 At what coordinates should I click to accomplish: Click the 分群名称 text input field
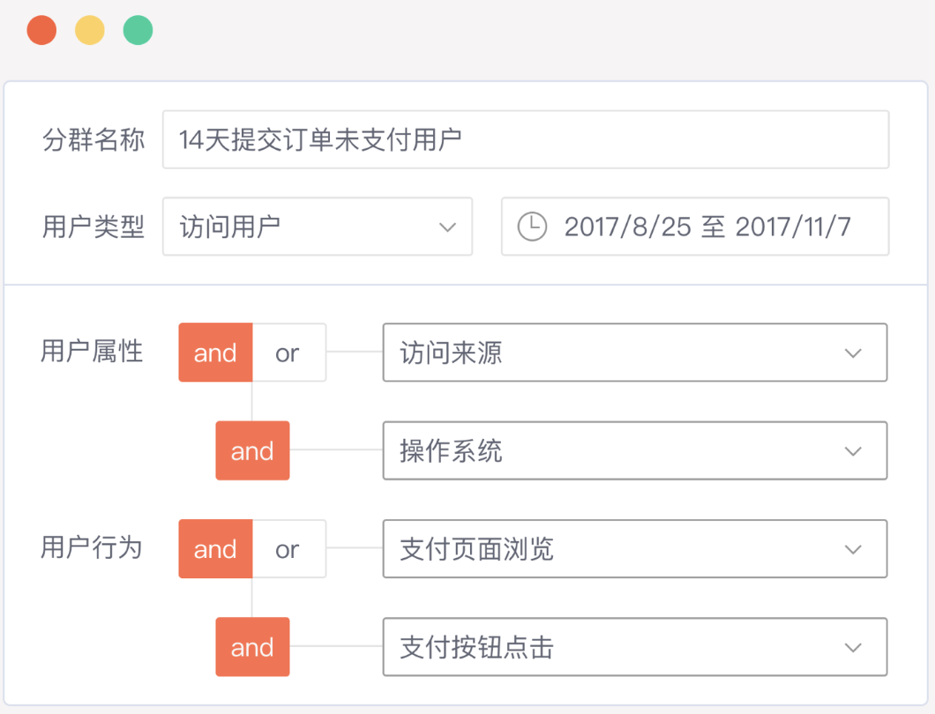[525, 139]
